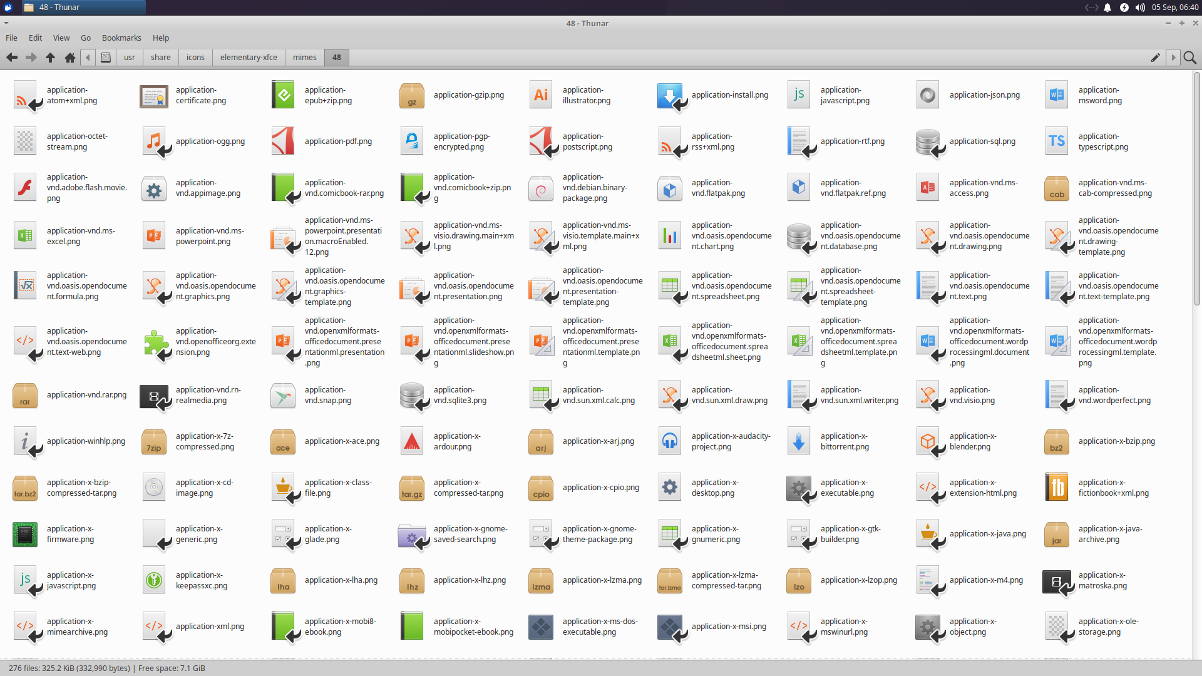
Task: Show earlier path entries with left arrow
Action: [88, 58]
